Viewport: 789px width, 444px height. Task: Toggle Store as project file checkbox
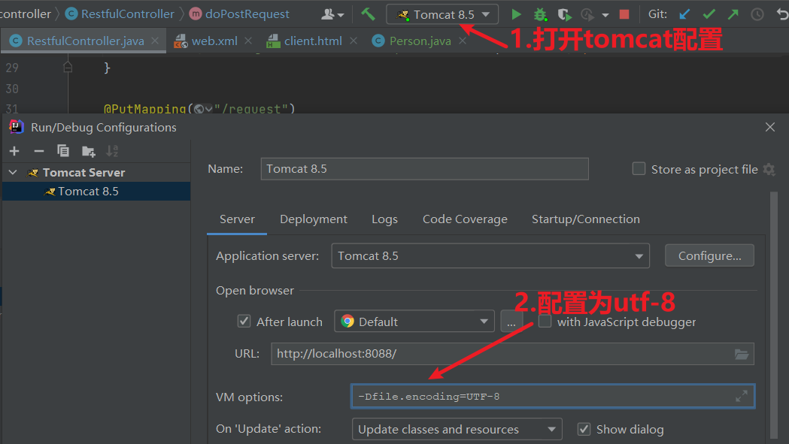(x=639, y=169)
